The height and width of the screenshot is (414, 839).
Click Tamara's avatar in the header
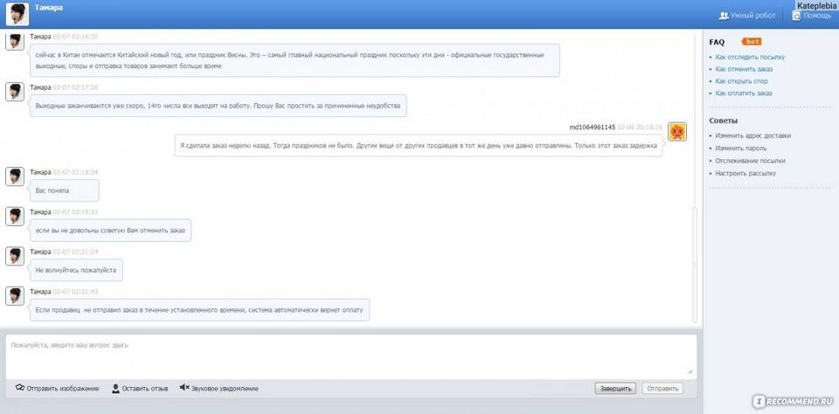[17, 12]
